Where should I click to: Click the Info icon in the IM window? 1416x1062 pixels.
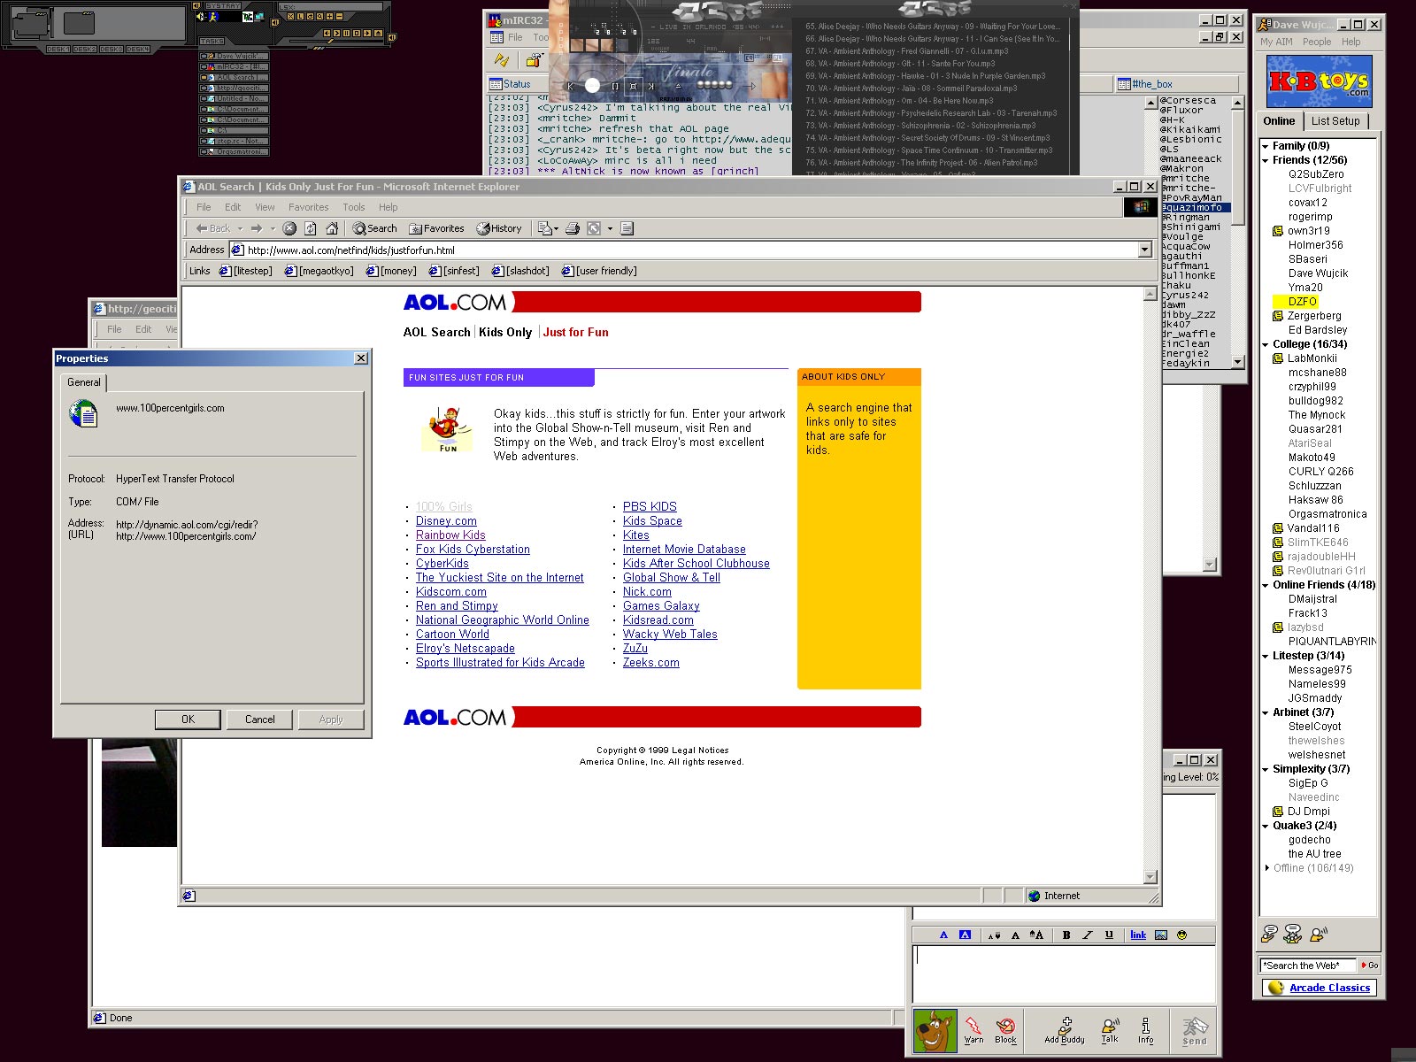pos(1146,1031)
